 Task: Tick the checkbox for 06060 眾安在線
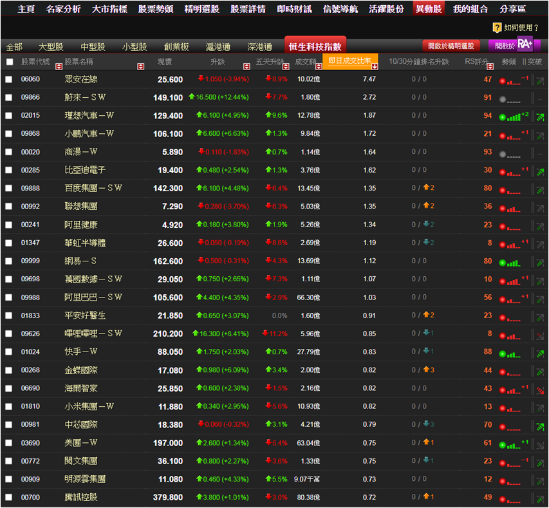(8, 80)
